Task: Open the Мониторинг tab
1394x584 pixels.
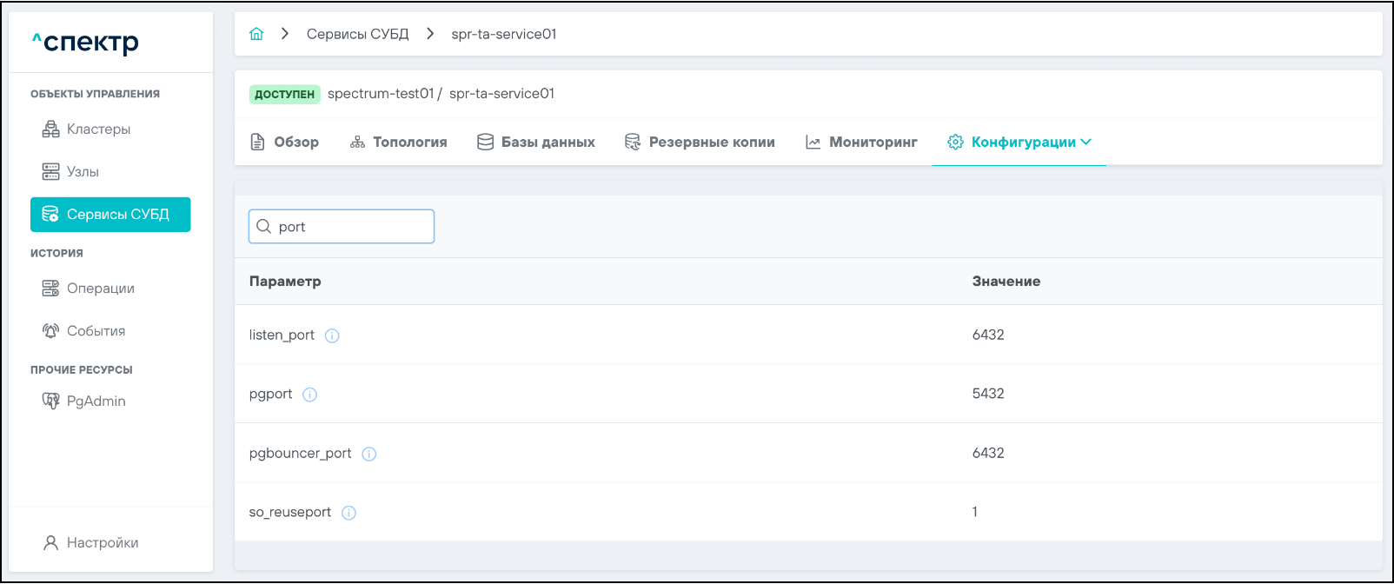Action: 861,143
